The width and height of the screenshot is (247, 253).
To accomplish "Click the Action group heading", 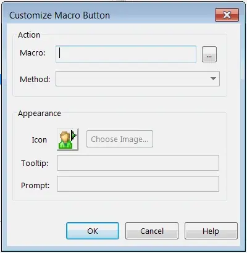I will (x=29, y=35).
